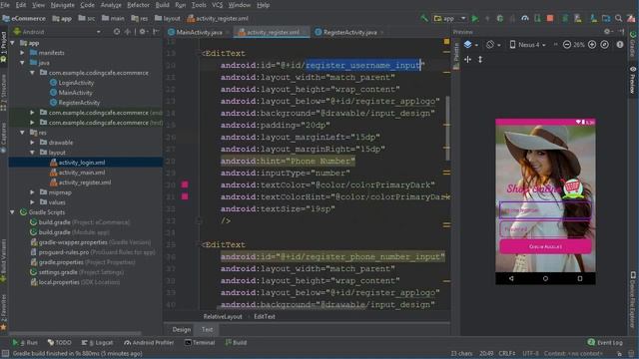Click the line 30 pink color swatch

(185, 184)
